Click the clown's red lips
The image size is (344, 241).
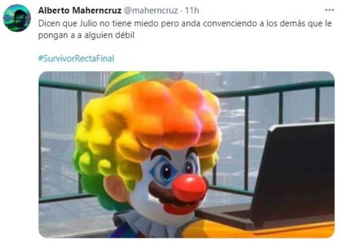[x=178, y=208]
